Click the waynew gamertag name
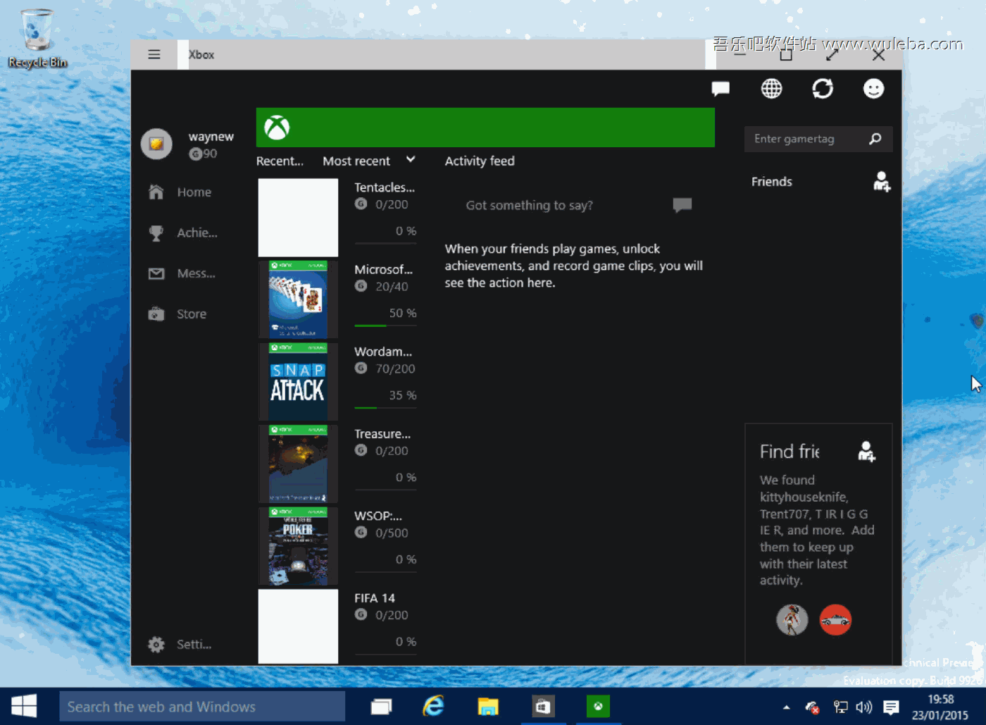The height and width of the screenshot is (725, 986). click(211, 137)
